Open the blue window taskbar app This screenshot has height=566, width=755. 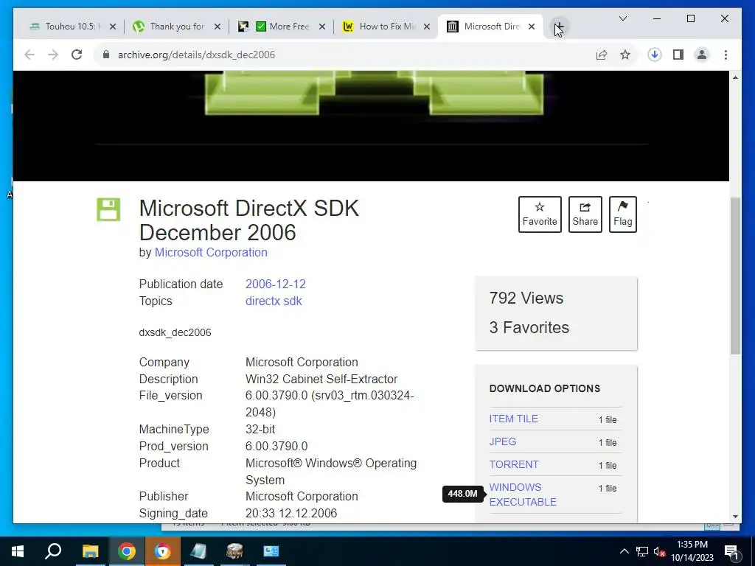pyautogui.click(x=271, y=551)
